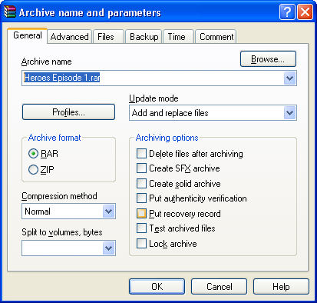
Task: Click the 'Archiving options' group label
Action: (x=167, y=138)
